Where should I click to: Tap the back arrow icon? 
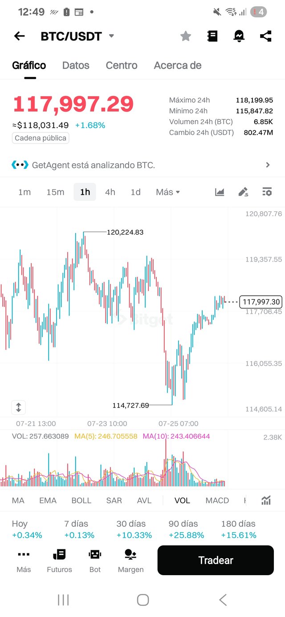pyautogui.click(x=20, y=36)
